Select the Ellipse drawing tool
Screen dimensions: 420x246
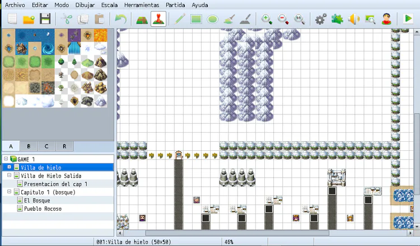tap(213, 19)
